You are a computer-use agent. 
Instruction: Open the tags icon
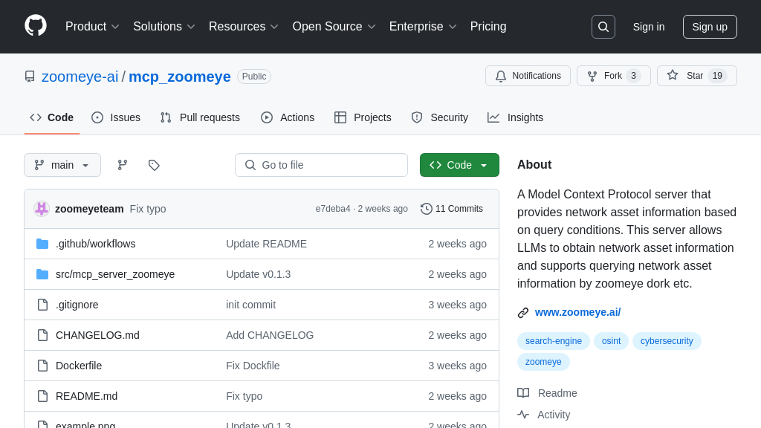(x=154, y=165)
